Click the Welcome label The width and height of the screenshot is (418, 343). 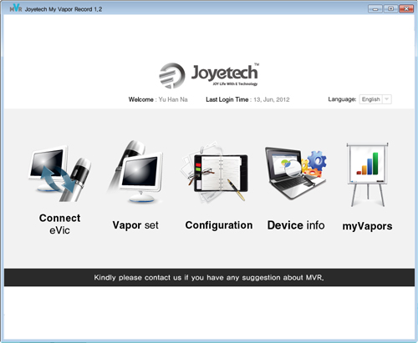[141, 99]
